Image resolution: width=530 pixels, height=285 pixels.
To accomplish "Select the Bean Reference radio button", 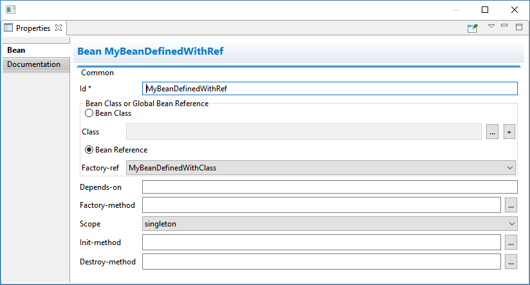I will point(89,150).
